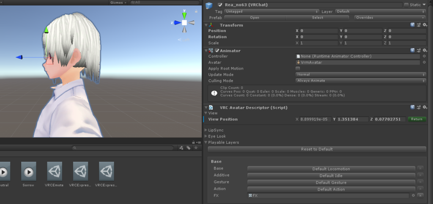Open the Layer dropdown showing Default
Screen dimensions: 433x204
(381, 11)
